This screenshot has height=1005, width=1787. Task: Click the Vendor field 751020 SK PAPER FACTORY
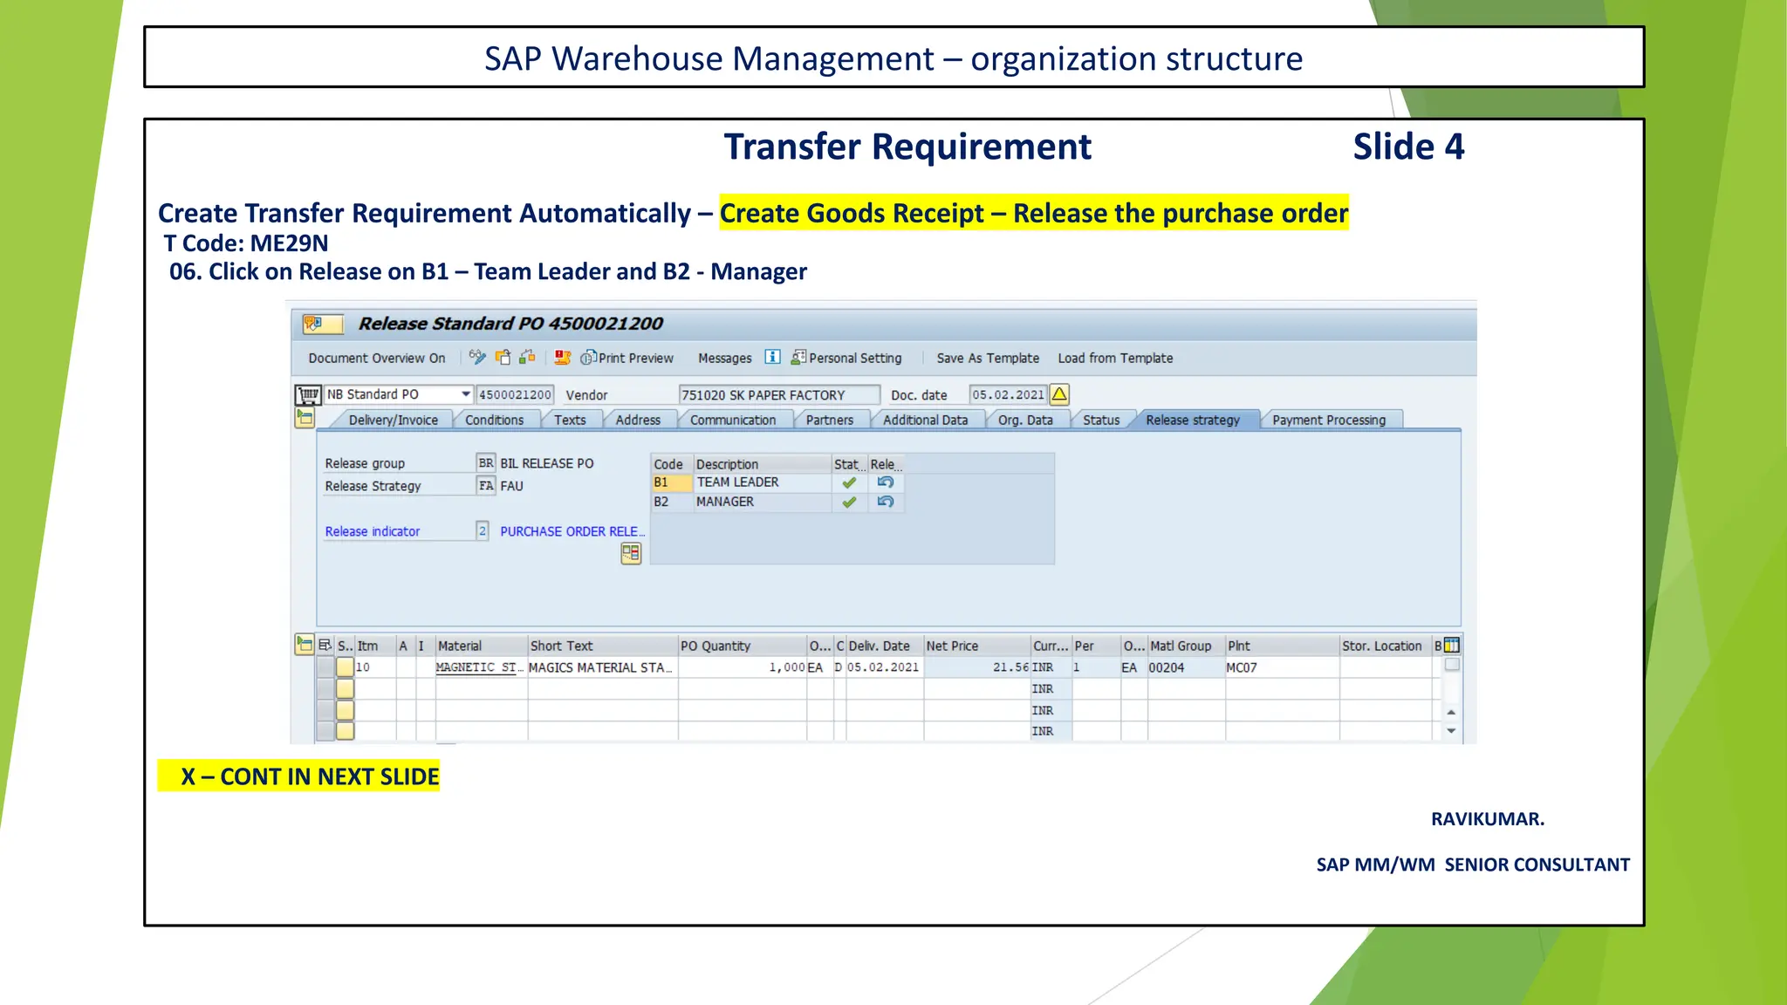point(779,394)
